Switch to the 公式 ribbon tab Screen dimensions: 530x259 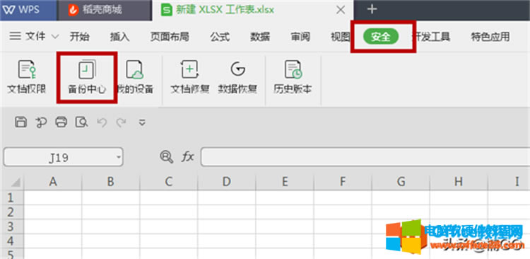pos(220,37)
